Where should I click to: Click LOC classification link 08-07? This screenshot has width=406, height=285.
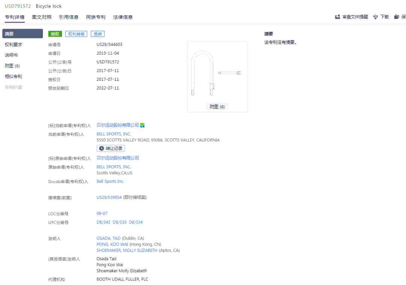[102, 214]
